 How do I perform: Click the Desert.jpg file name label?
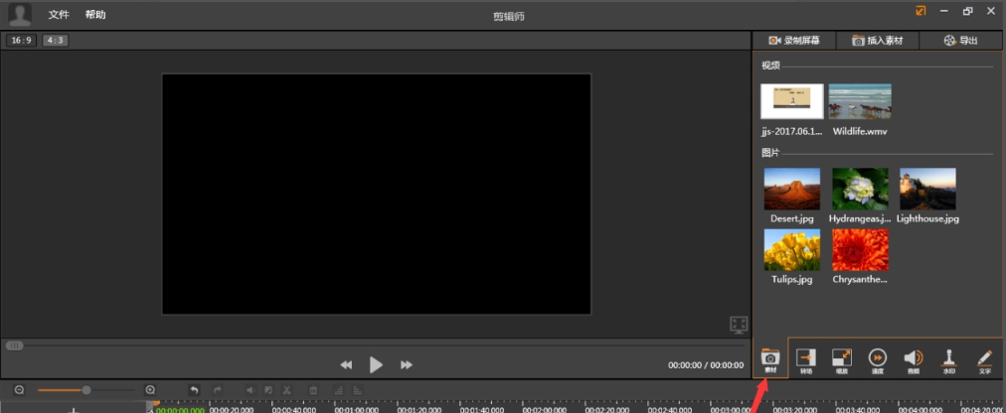coord(791,218)
